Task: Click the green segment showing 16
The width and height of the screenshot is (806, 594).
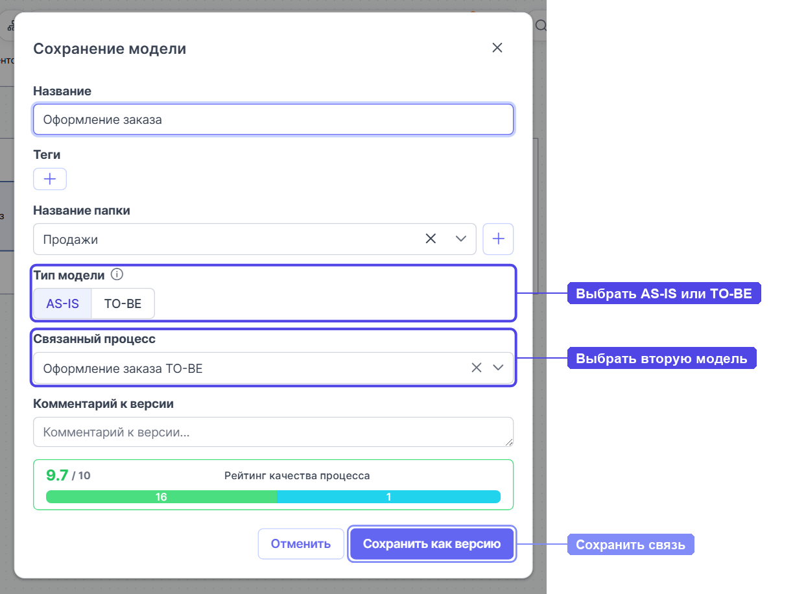Action: (161, 497)
